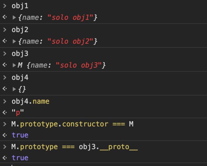This screenshot has height=166, width=207.
Task: Click the input chevron beside obj4
Action: point(5,78)
